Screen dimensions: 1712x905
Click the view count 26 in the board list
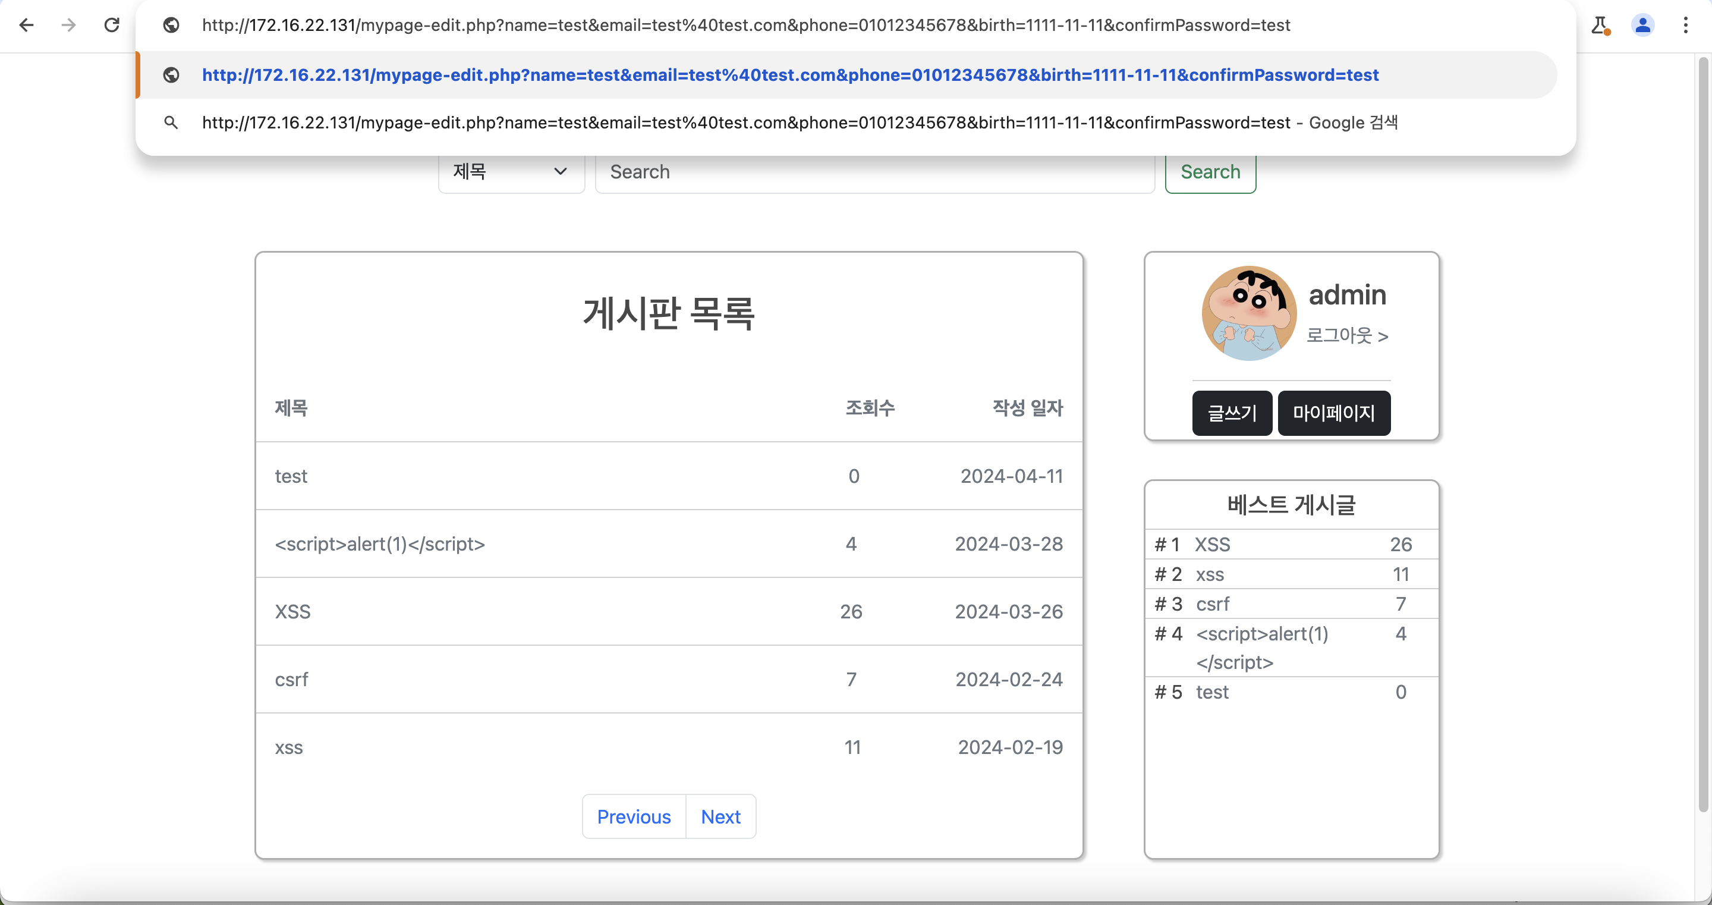(851, 612)
